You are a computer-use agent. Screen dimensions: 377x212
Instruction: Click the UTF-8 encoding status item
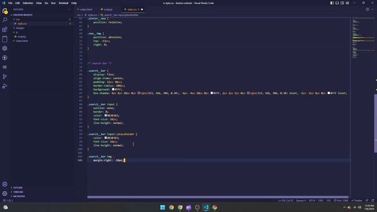pyautogui.click(x=312, y=200)
